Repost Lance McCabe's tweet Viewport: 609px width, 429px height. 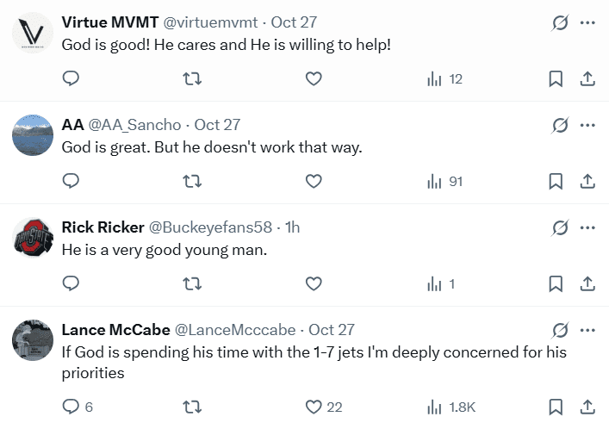[193, 407]
